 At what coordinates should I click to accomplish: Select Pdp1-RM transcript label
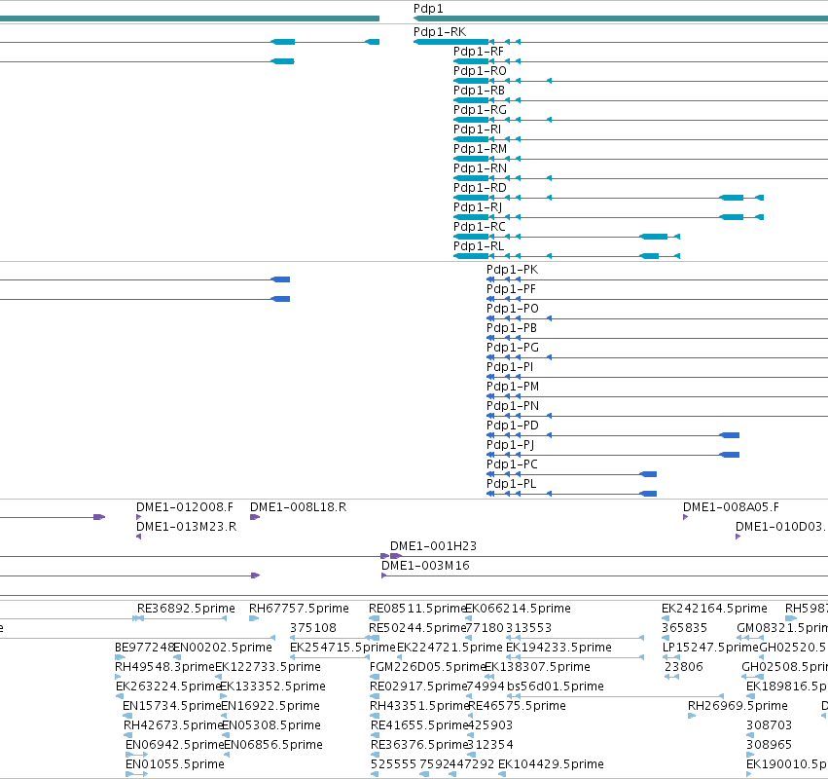pos(480,149)
